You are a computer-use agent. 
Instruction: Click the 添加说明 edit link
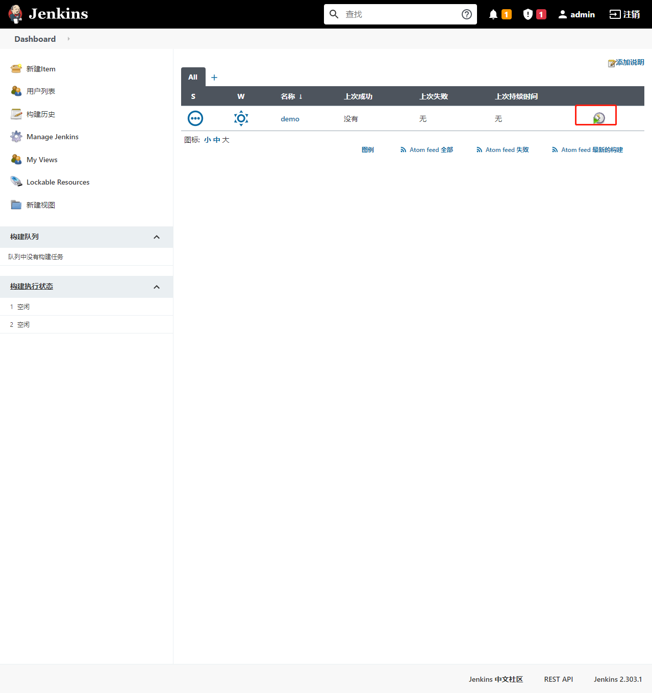click(626, 62)
